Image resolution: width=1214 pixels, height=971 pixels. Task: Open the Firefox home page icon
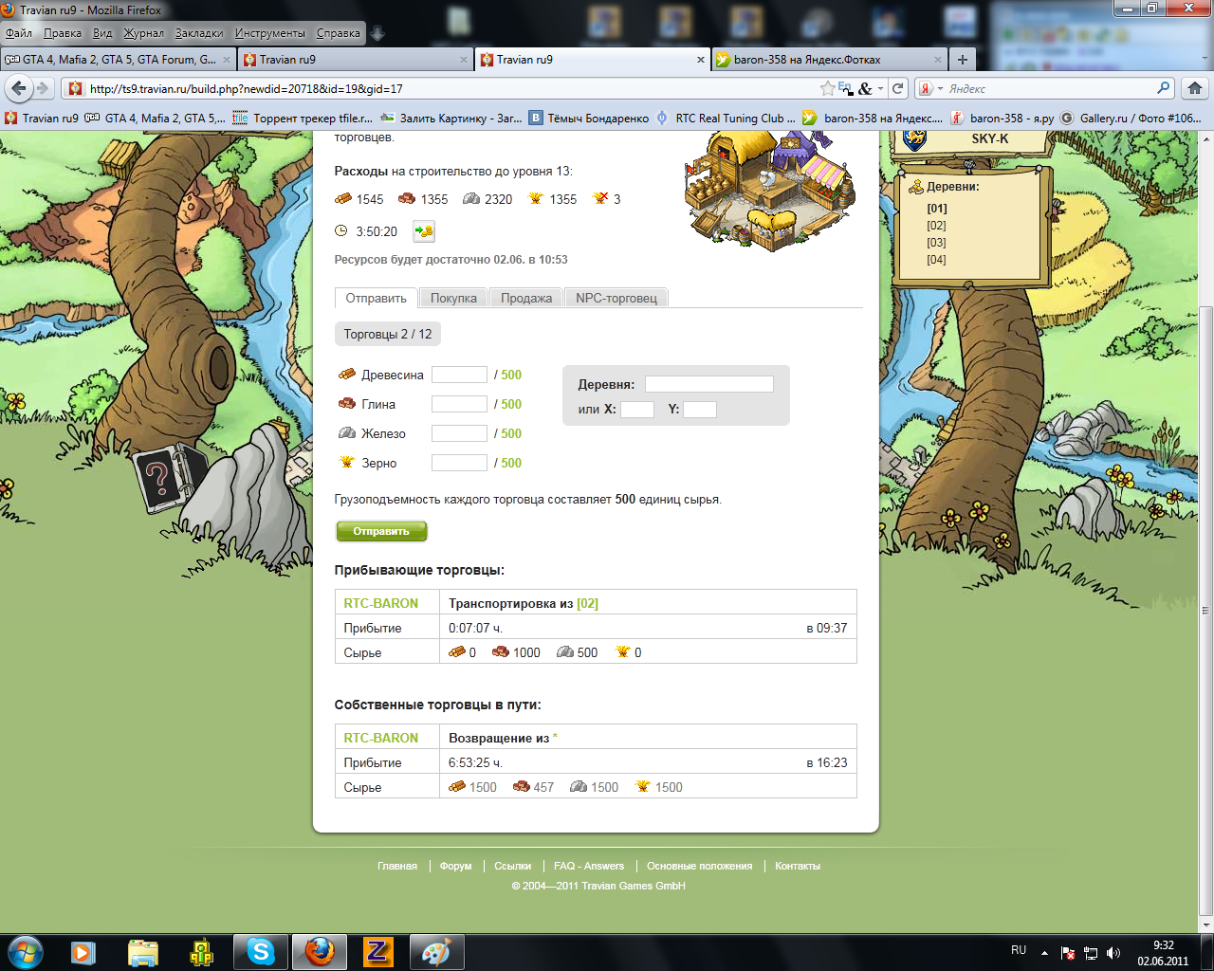tap(1194, 88)
